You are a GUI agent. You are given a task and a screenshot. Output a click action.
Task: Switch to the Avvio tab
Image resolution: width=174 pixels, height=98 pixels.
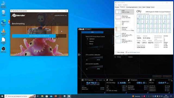coord(140,7)
